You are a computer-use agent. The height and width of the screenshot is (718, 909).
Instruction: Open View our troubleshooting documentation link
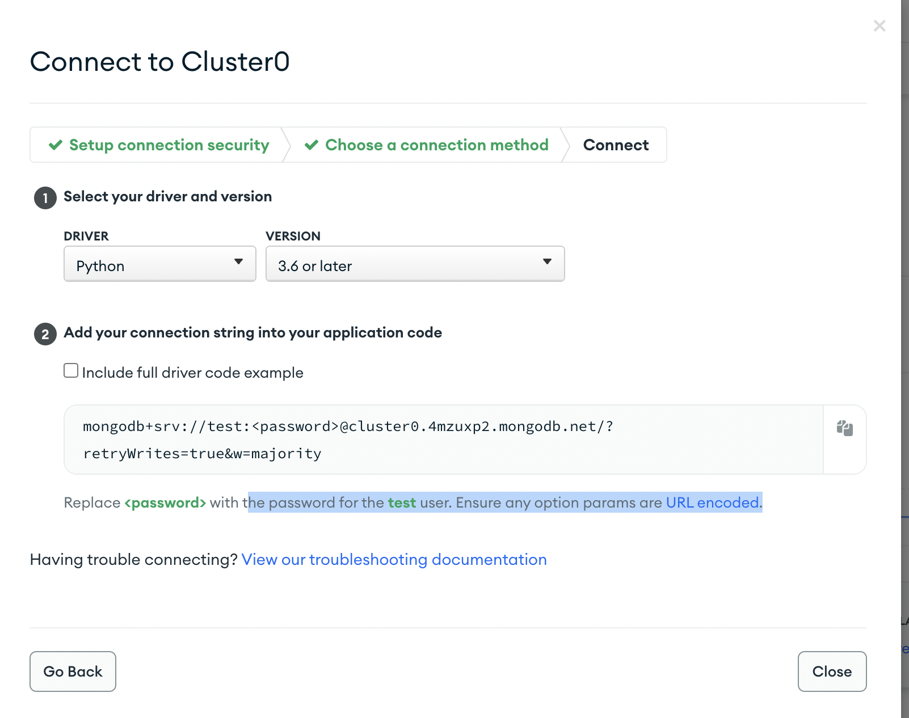click(x=394, y=560)
